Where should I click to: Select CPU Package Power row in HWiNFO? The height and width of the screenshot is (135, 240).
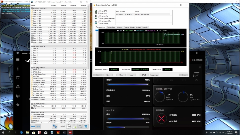pos(59,87)
